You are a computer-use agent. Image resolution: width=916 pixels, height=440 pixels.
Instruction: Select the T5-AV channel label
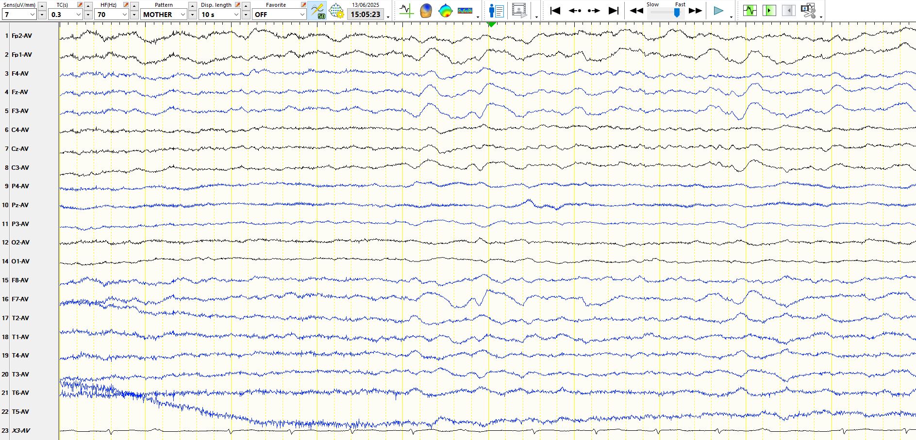[x=20, y=412]
